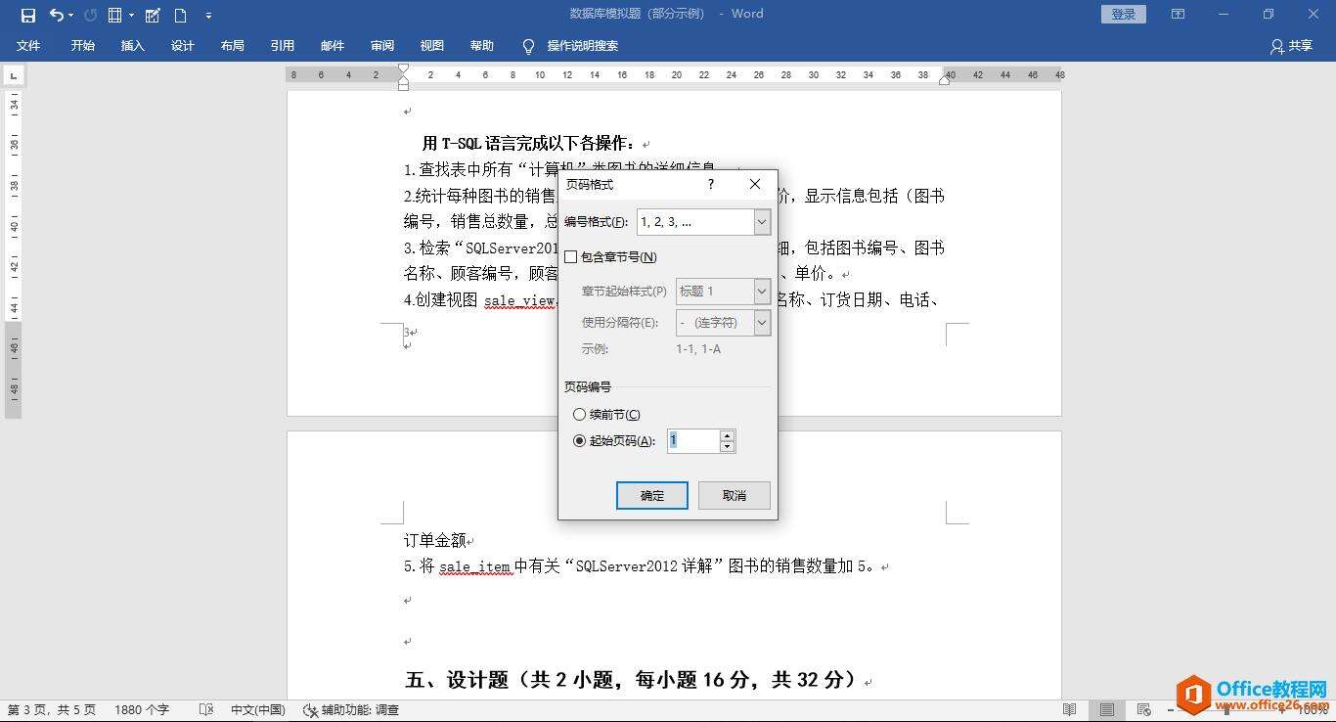1336x722 pixels.
Task: Click the right indent marker on ruler
Action: [x=944, y=80]
